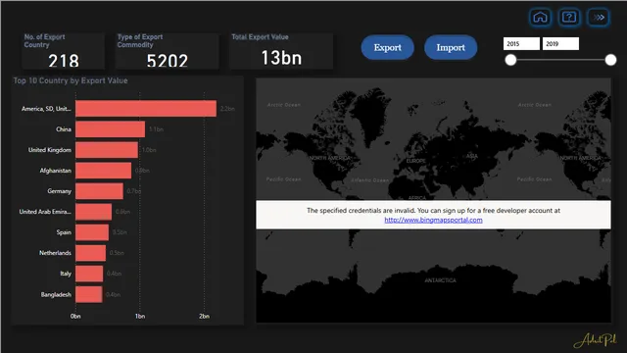Switch to the Import view
Screen dimensions: 627x353
pyautogui.click(x=451, y=47)
